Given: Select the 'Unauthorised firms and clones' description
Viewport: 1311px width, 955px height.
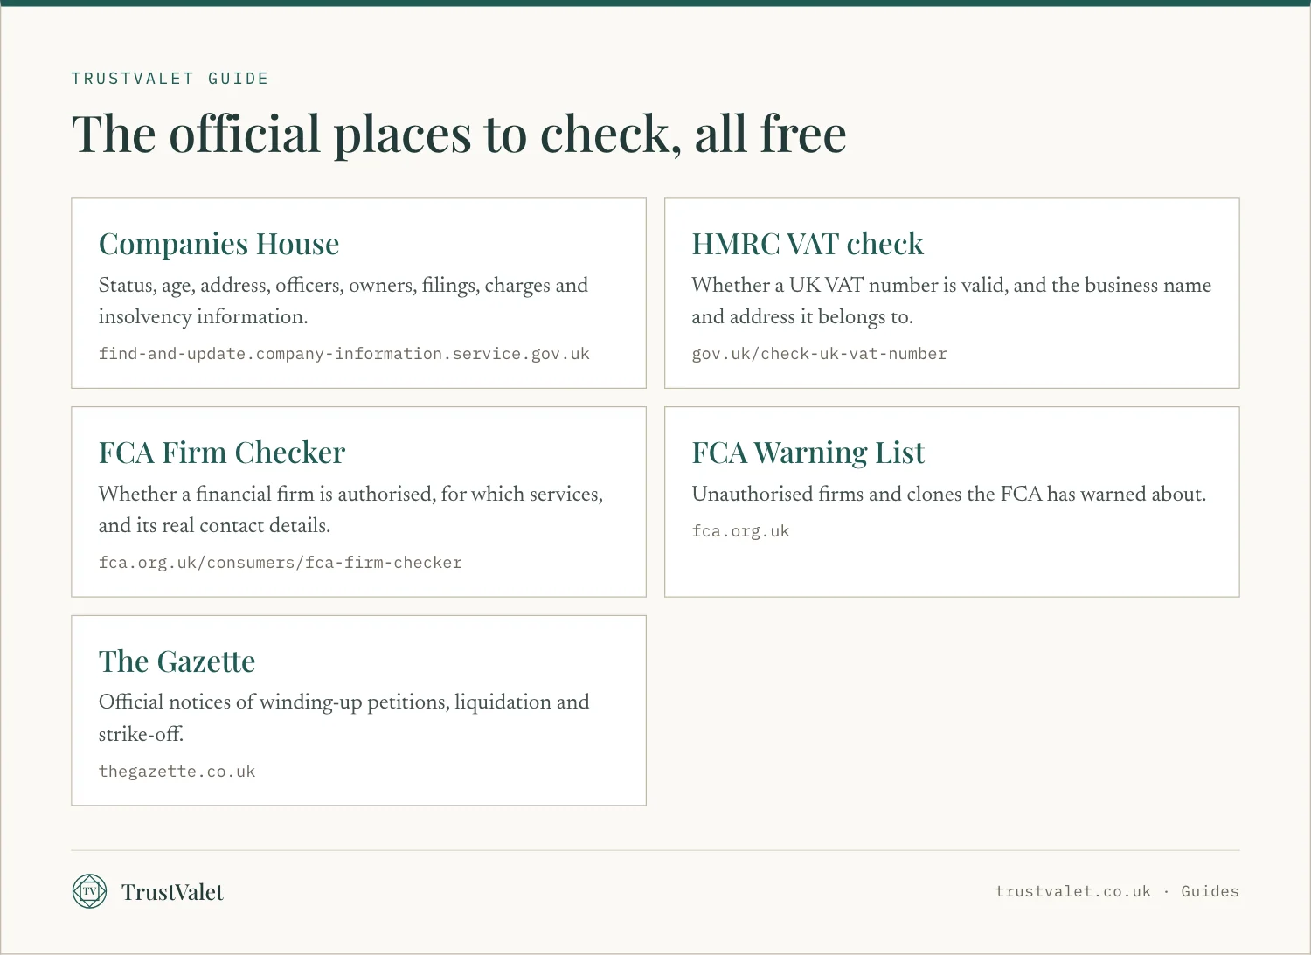Looking at the screenshot, I should [949, 495].
